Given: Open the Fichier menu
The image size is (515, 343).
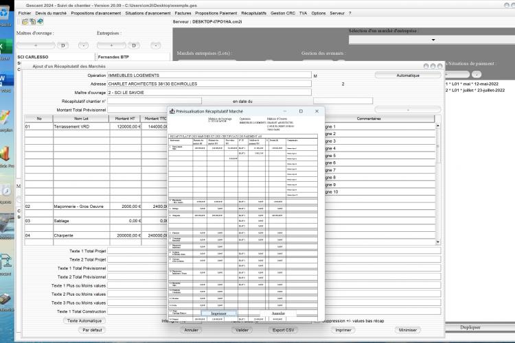Looking at the screenshot, I should coord(25,13).
